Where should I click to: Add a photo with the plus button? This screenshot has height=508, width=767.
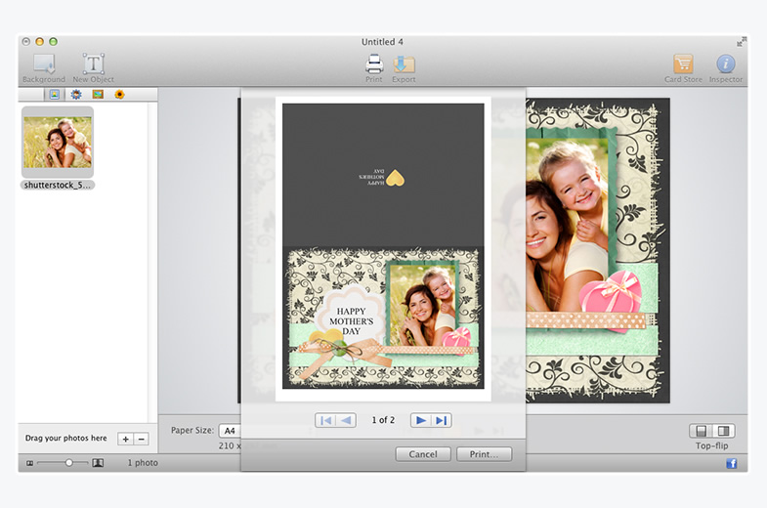pos(125,440)
